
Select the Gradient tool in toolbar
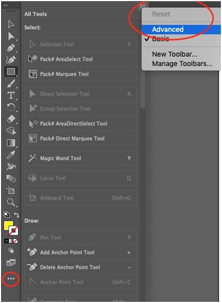pyautogui.click(x=11, y=143)
